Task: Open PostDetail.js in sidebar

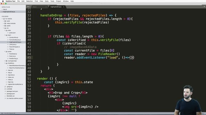Action: 13,54
